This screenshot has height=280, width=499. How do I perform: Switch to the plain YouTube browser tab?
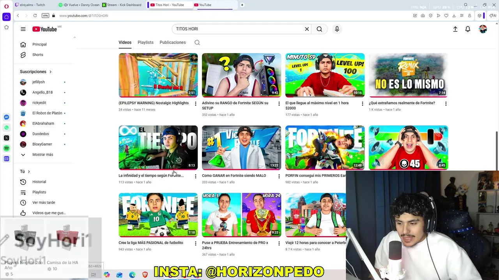pyautogui.click(x=214, y=5)
